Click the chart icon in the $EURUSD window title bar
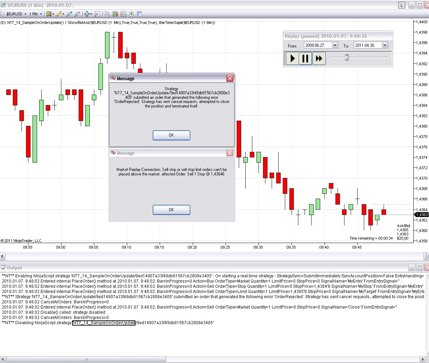Image resolution: width=429 pixels, height=363 pixels. [3, 5]
